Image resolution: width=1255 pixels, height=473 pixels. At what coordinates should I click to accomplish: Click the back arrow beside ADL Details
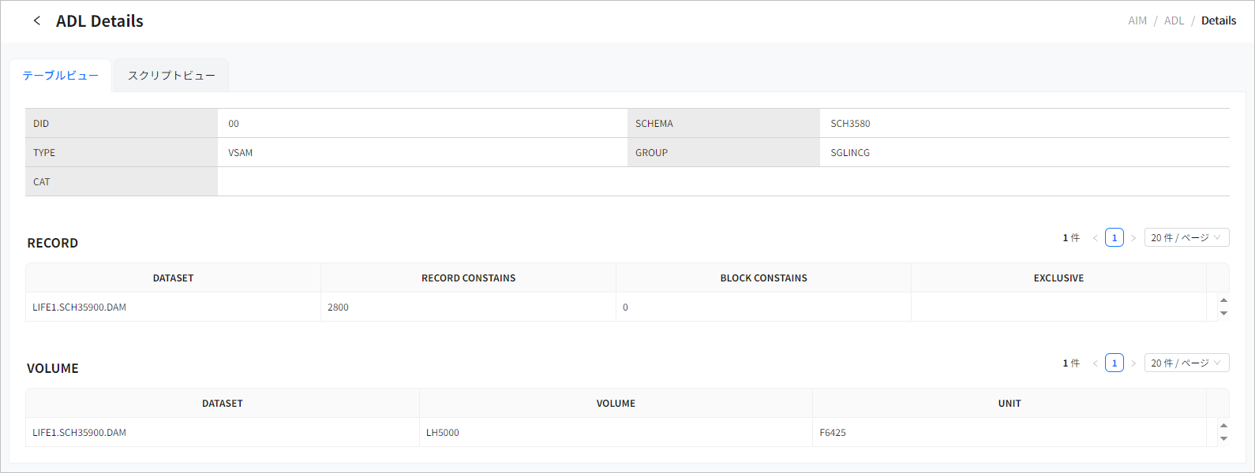36,20
